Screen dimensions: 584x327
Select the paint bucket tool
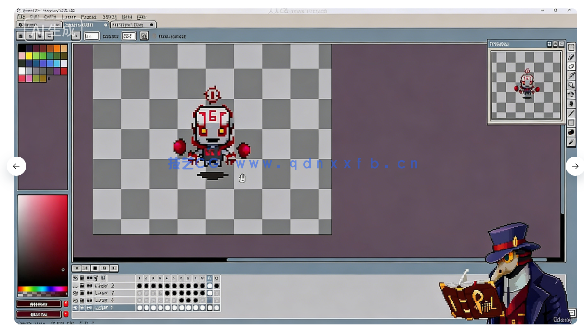click(x=571, y=104)
